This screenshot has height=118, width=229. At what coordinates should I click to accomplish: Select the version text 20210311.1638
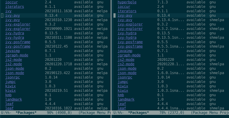coord(58,11)
